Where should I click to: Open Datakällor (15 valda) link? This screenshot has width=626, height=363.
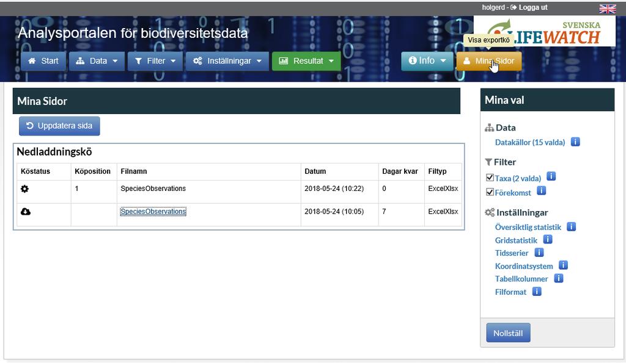tap(530, 142)
